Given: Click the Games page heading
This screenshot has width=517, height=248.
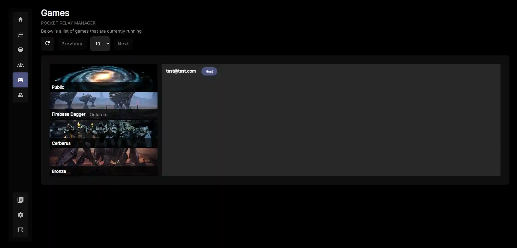Looking at the screenshot, I should pyautogui.click(x=55, y=13).
